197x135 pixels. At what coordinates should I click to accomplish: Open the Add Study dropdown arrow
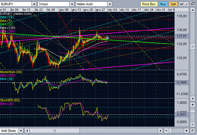tap(21, 131)
